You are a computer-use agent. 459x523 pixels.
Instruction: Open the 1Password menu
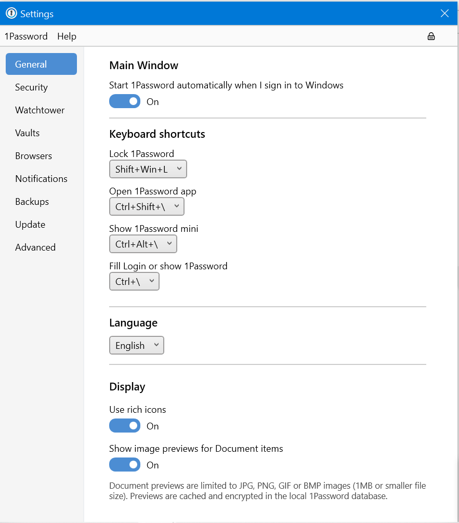(x=26, y=36)
